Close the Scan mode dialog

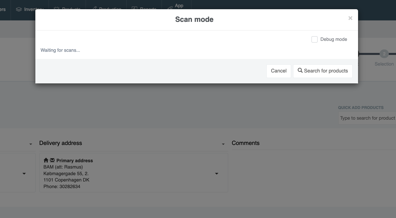350,18
